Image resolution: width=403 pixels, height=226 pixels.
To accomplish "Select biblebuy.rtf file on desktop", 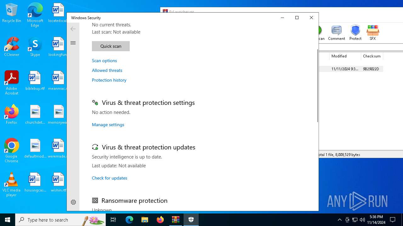I will coord(35,81).
